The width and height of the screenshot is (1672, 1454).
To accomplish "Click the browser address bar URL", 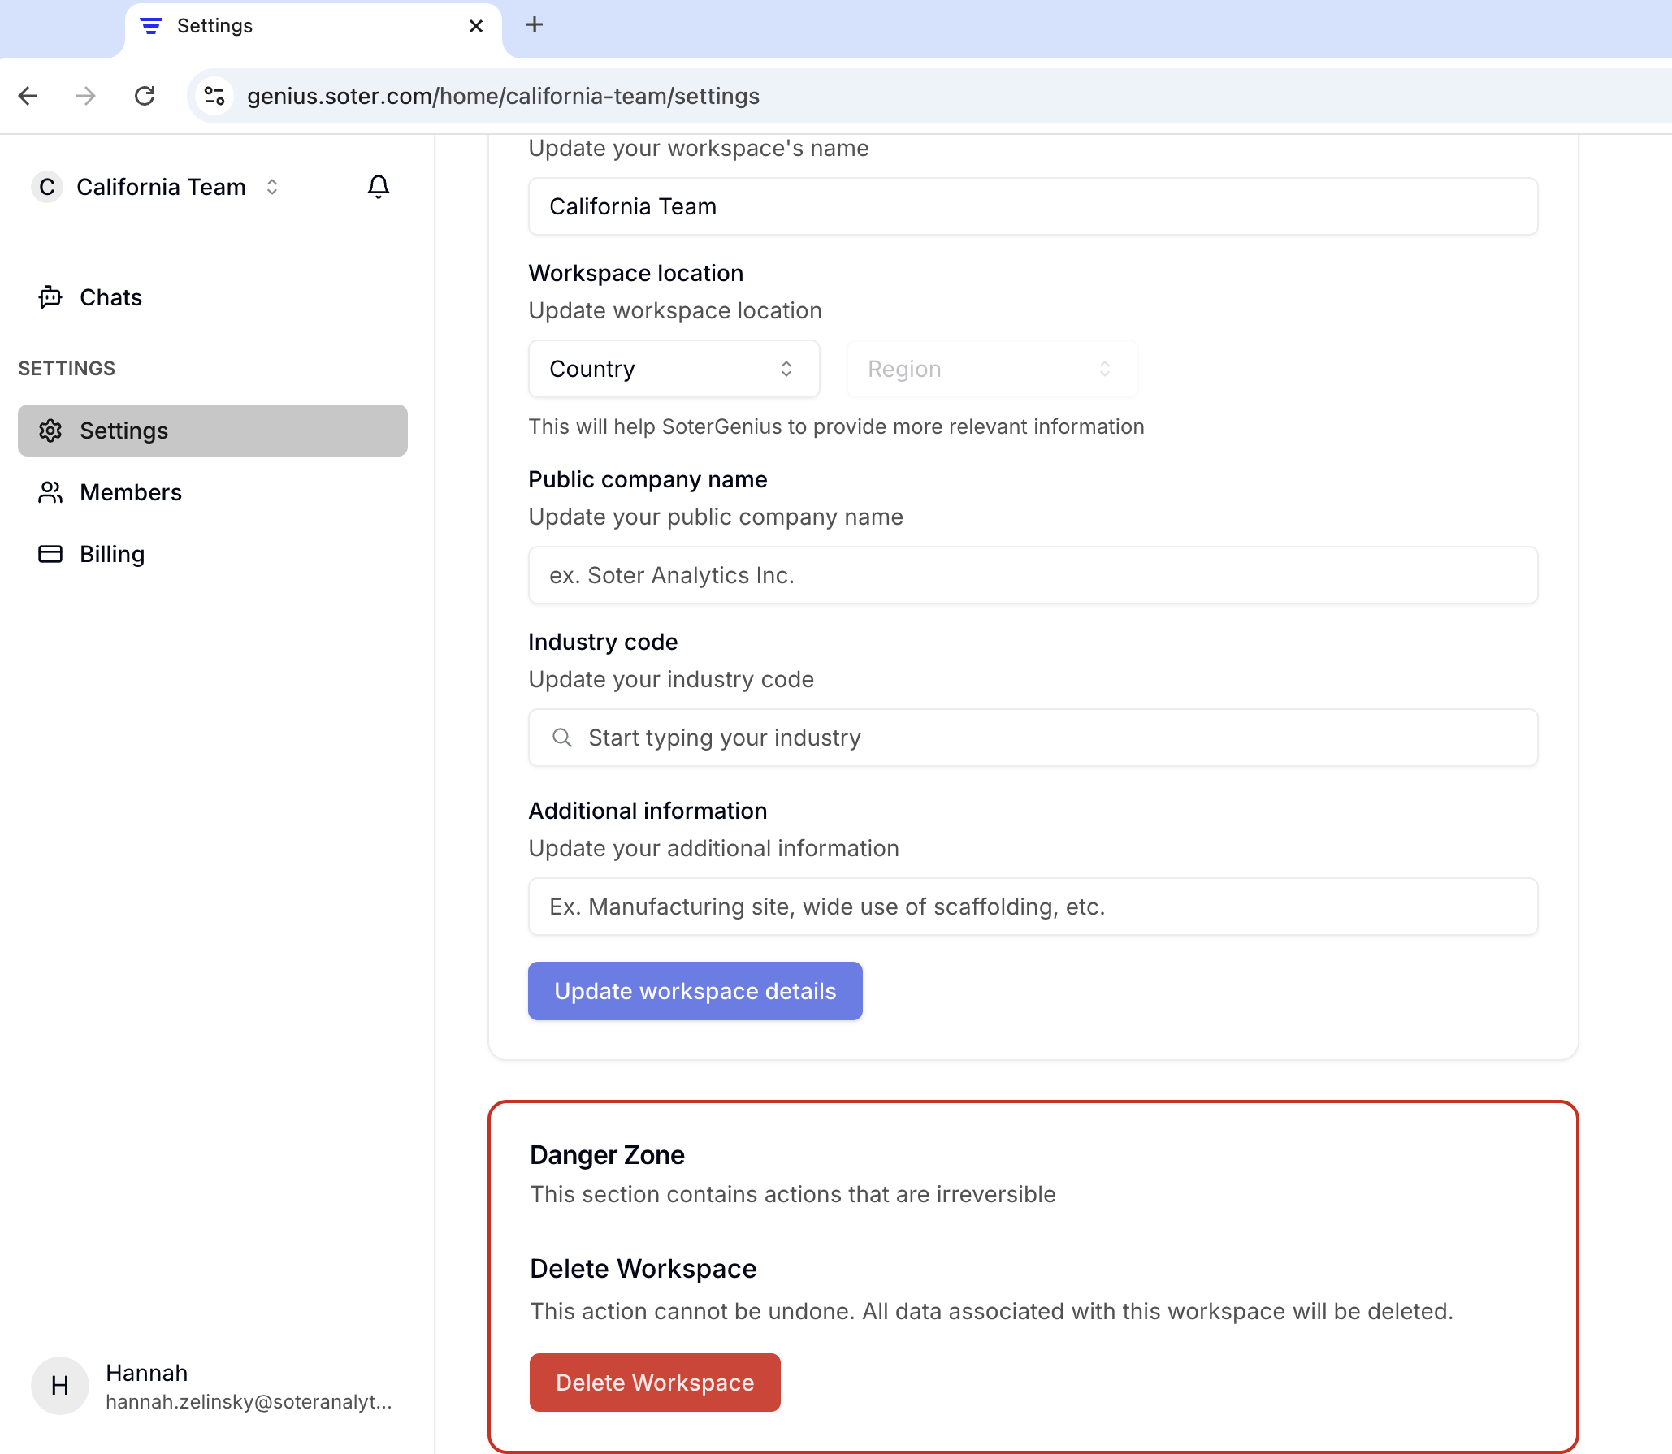I will [503, 96].
